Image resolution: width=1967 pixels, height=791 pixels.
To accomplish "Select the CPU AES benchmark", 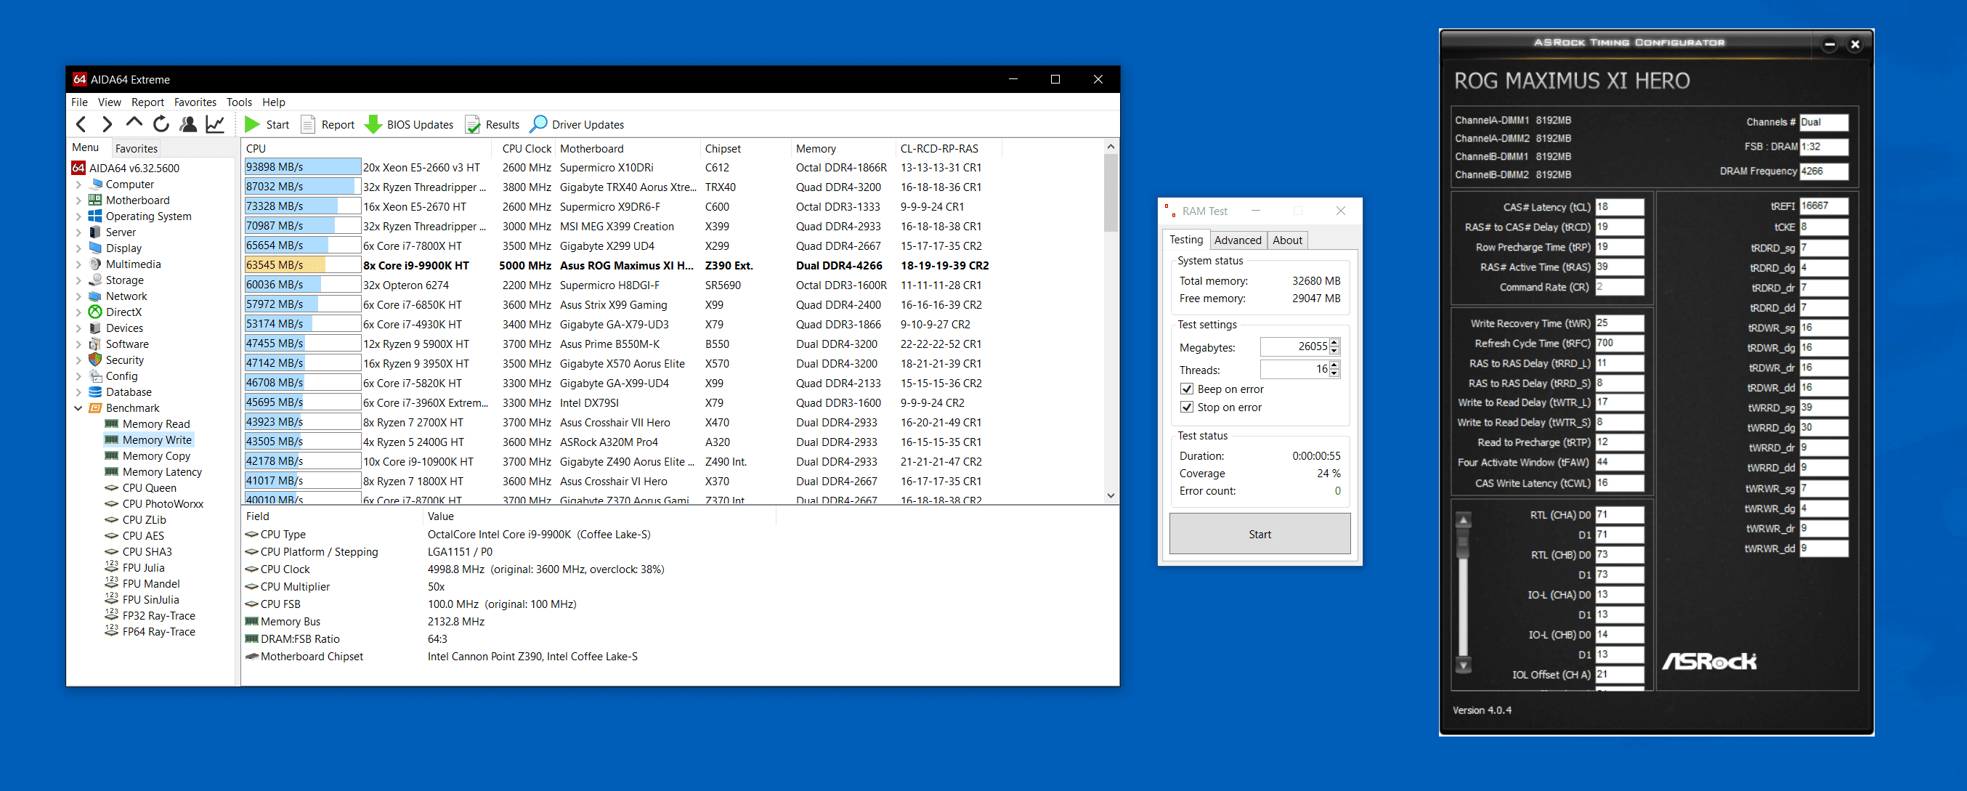I will click(143, 536).
